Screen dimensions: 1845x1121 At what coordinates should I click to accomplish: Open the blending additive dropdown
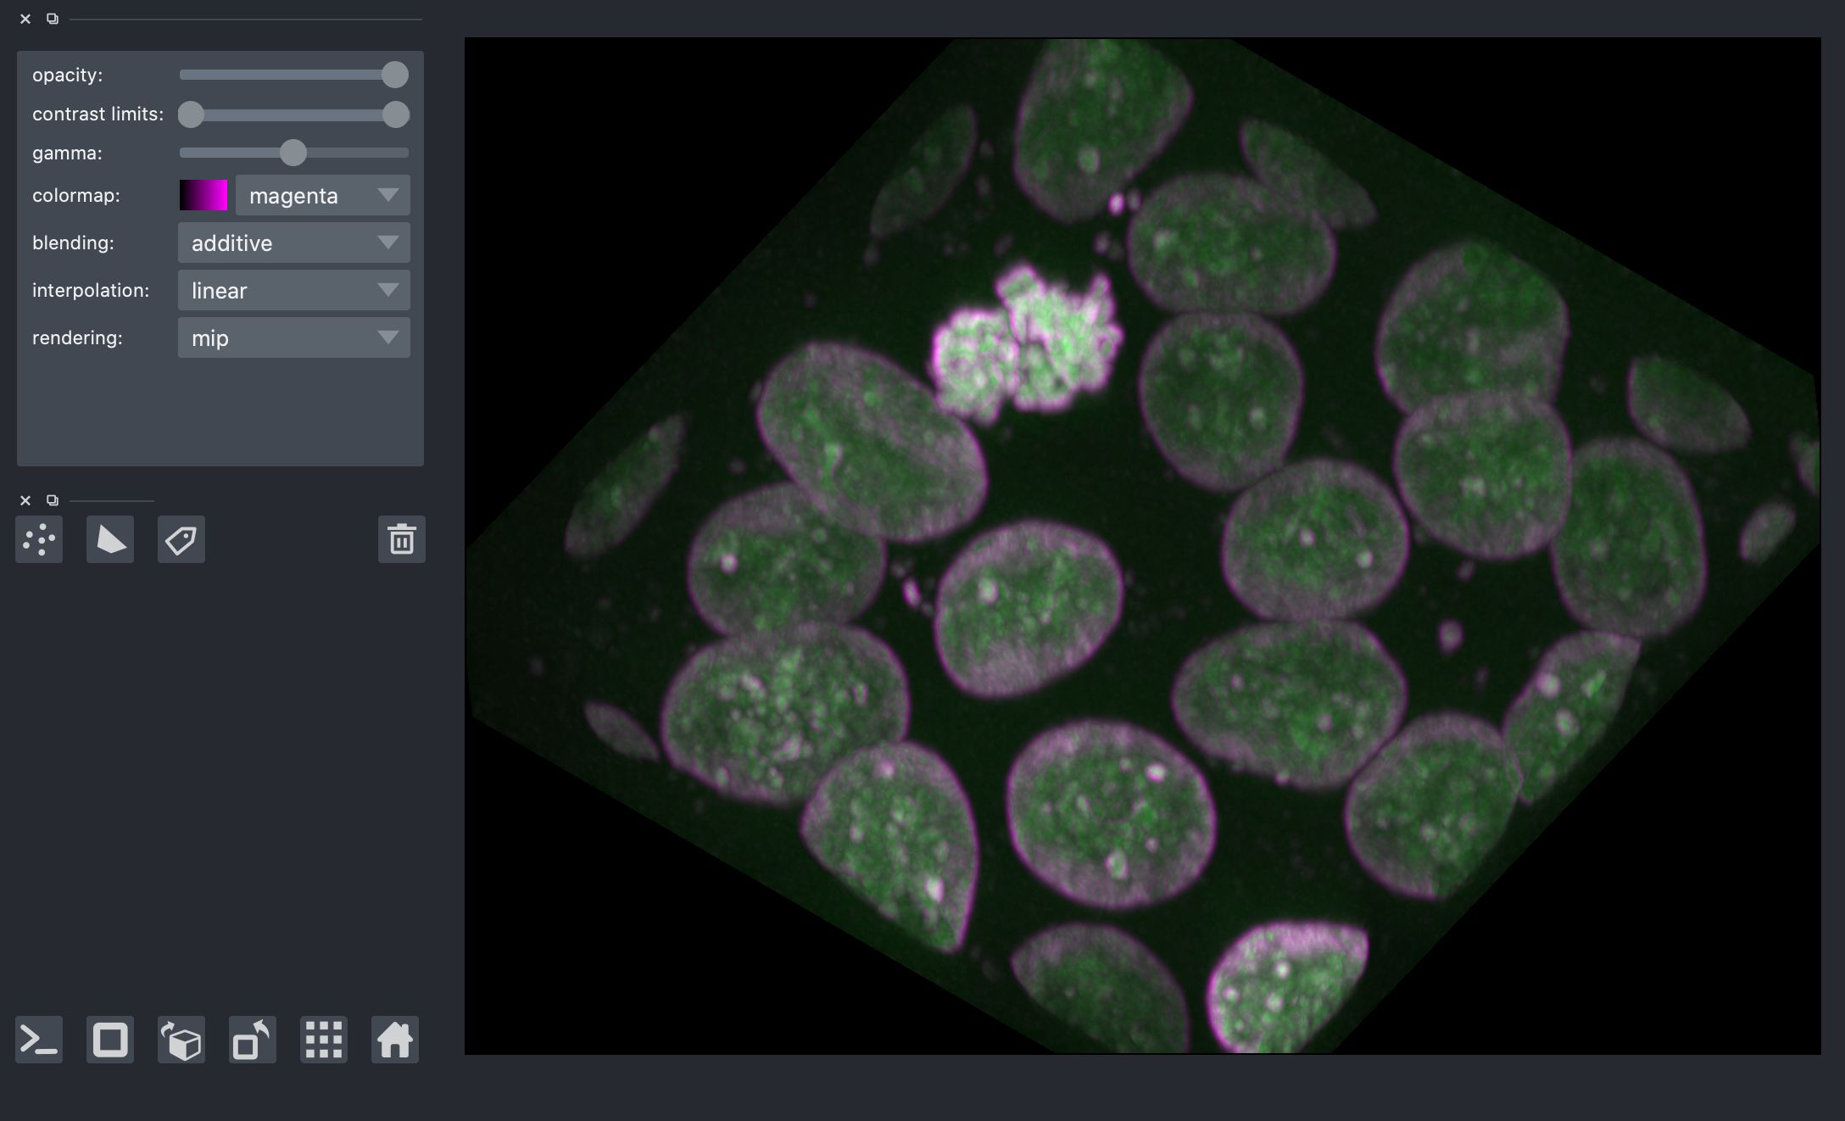(x=294, y=243)
